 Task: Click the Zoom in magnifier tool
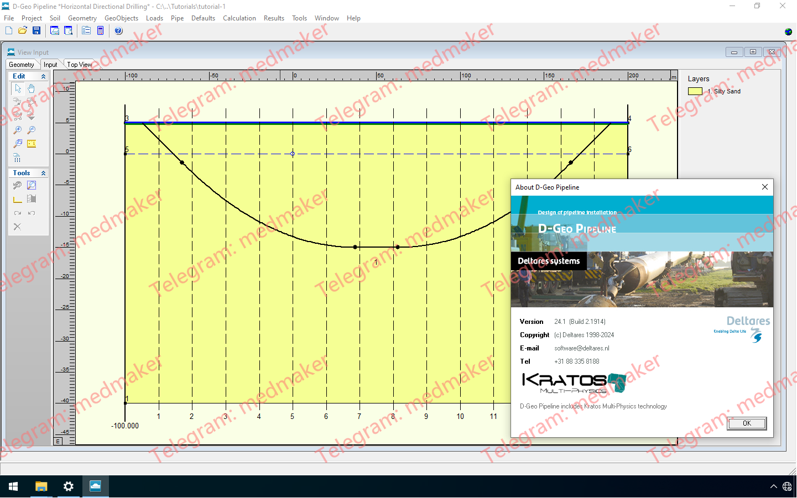point(18,130)
